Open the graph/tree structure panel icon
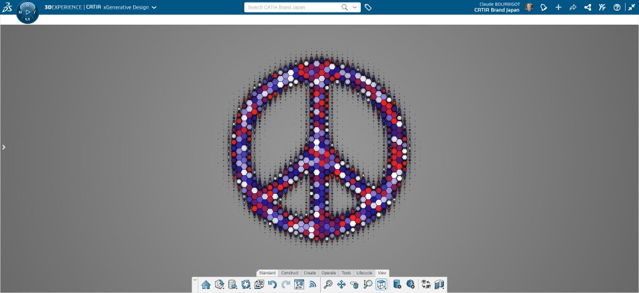Screen dimensions: 639x293 [x=299, y=284]
